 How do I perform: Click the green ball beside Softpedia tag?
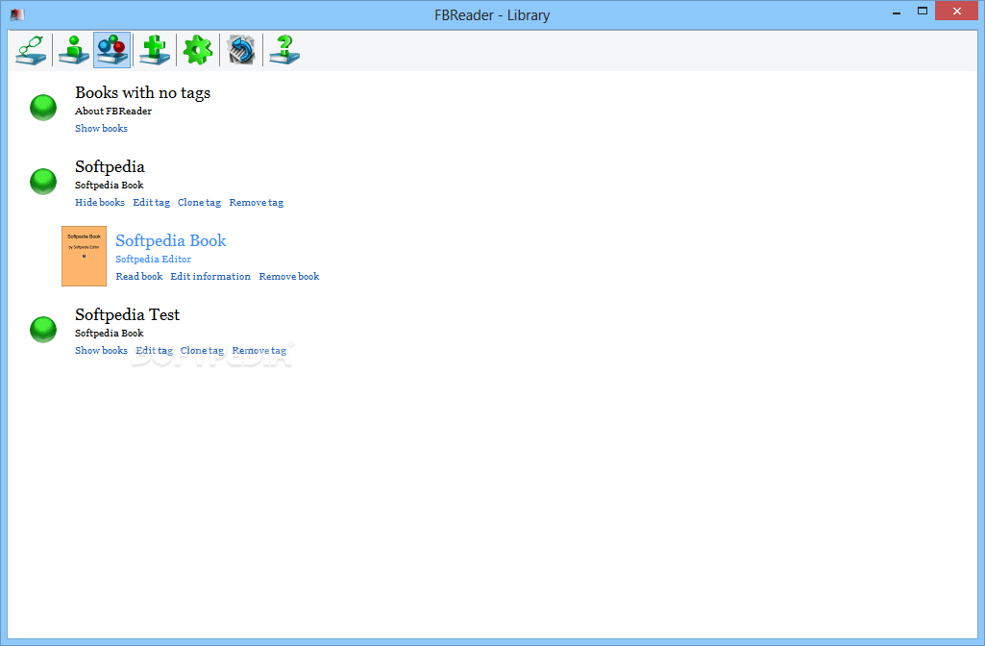(43, 182)
